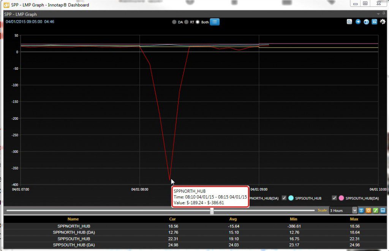
Task: Click the SPPSOUTH_HUB(DA) legend label
Action: [x=362, y=198]
